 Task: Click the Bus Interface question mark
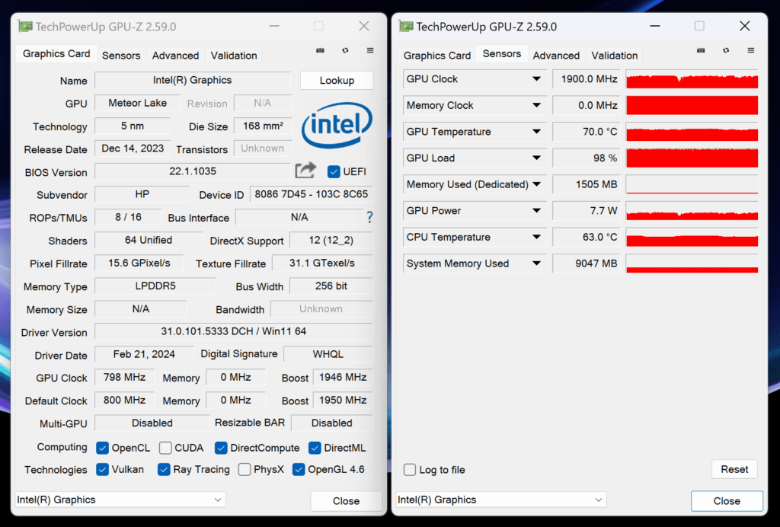(x=369, y=217)
